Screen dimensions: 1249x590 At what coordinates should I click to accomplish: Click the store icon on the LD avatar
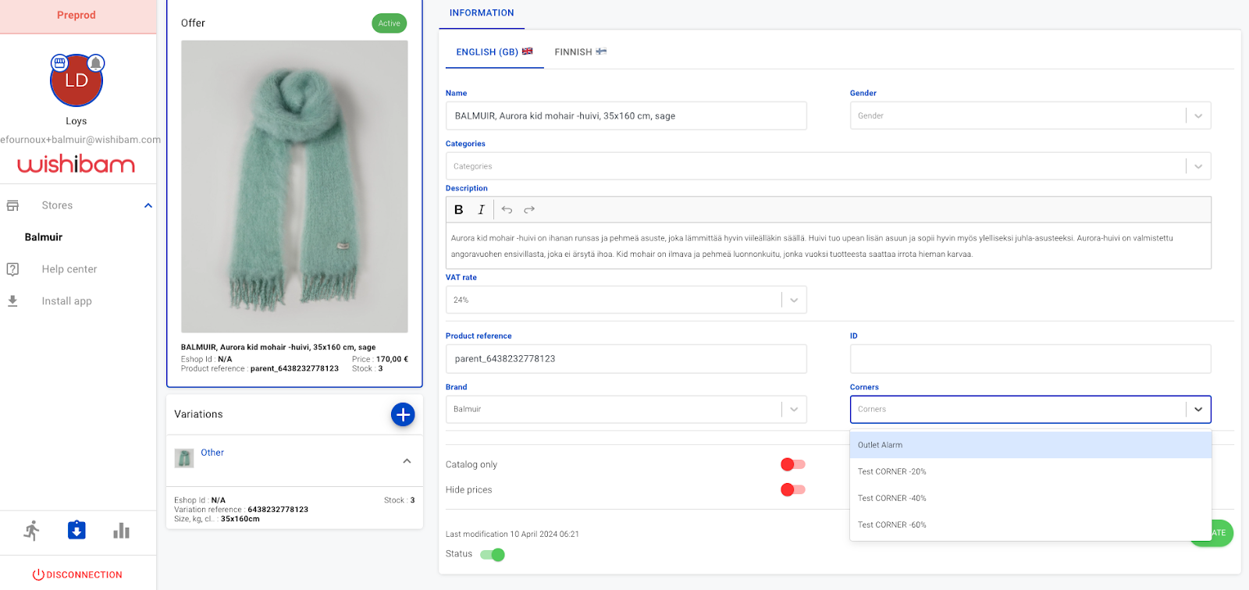59,62
